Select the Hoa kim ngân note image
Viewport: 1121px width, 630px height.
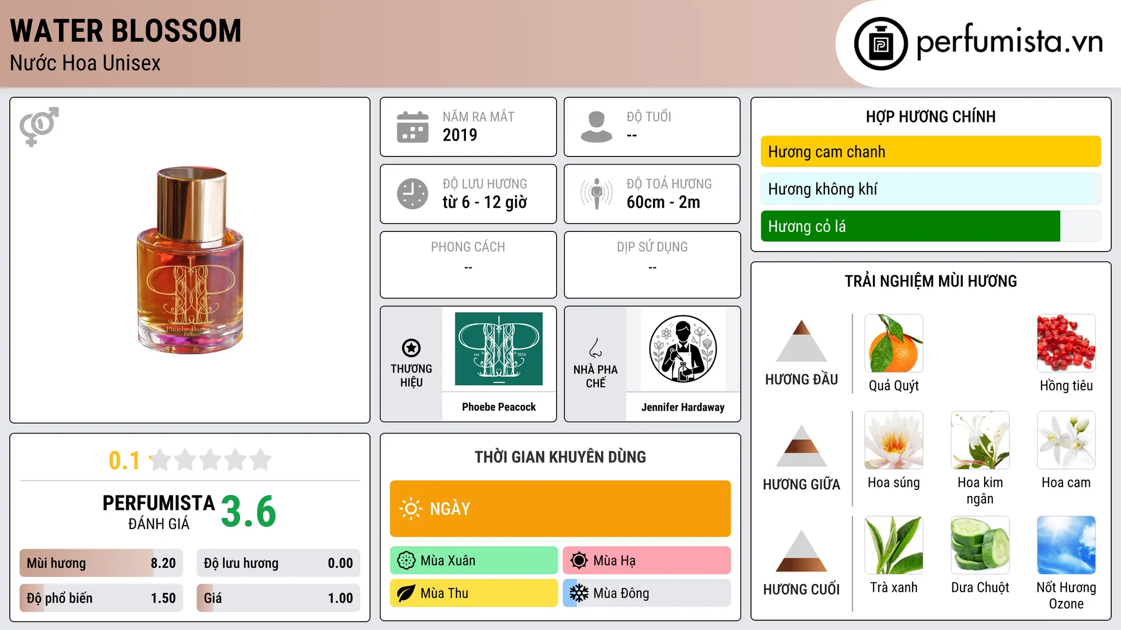980,440
